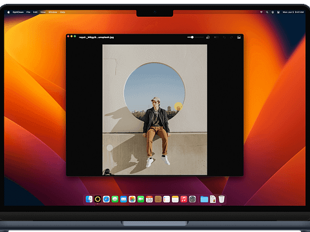This screenshot has height=232, width=310.
Task: Open the File menu
Action: 28,12
